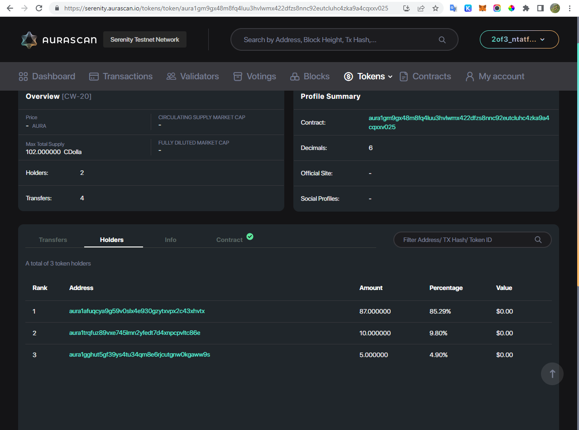Click the search magnifier icon in header
This screenshot has width=579, height=430.
442,40
